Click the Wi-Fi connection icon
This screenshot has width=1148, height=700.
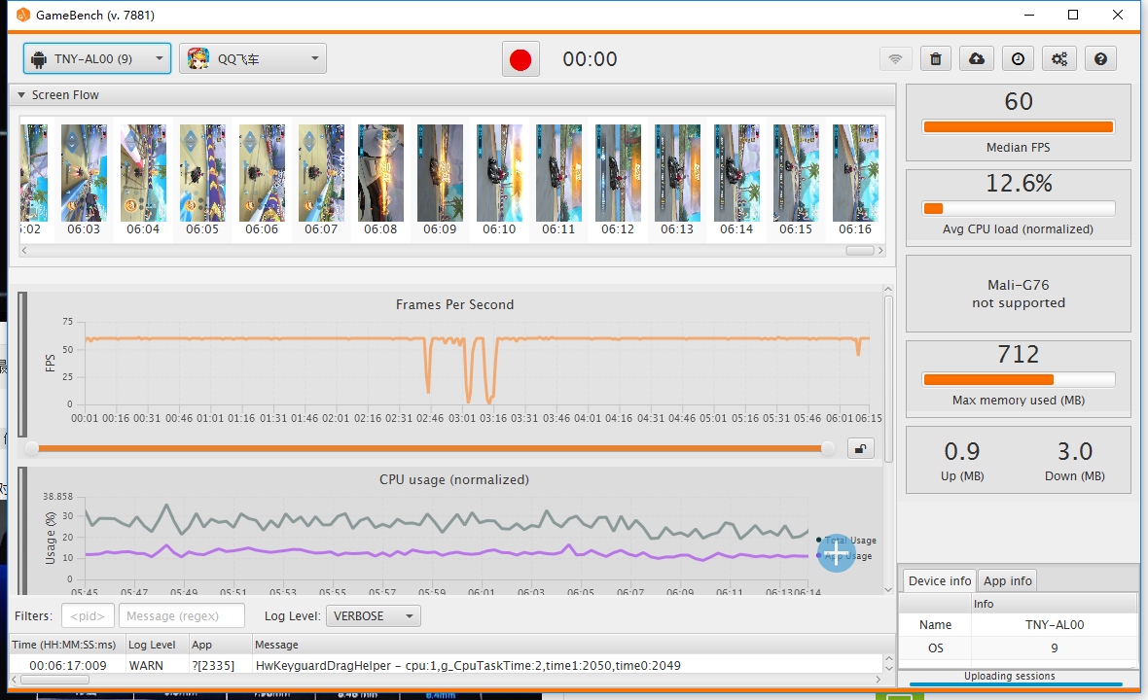click(895, 59)
